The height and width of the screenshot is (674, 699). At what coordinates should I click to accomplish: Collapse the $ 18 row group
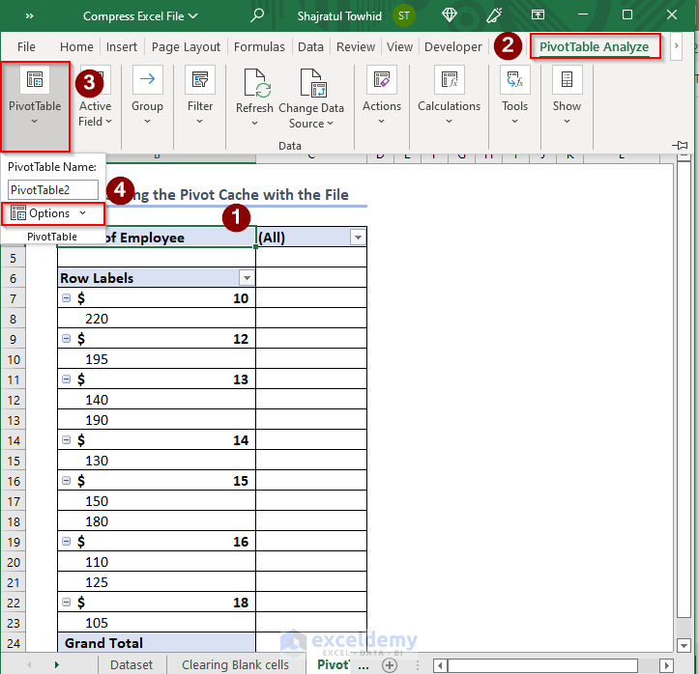[x=66, y=602]
